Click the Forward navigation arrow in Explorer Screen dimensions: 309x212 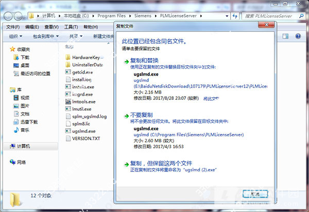click(18, 16)
